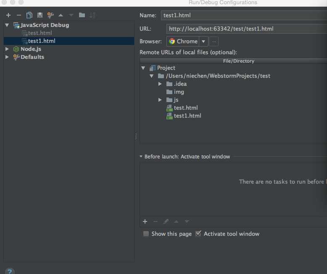Click the panel splitter handle

136,136
